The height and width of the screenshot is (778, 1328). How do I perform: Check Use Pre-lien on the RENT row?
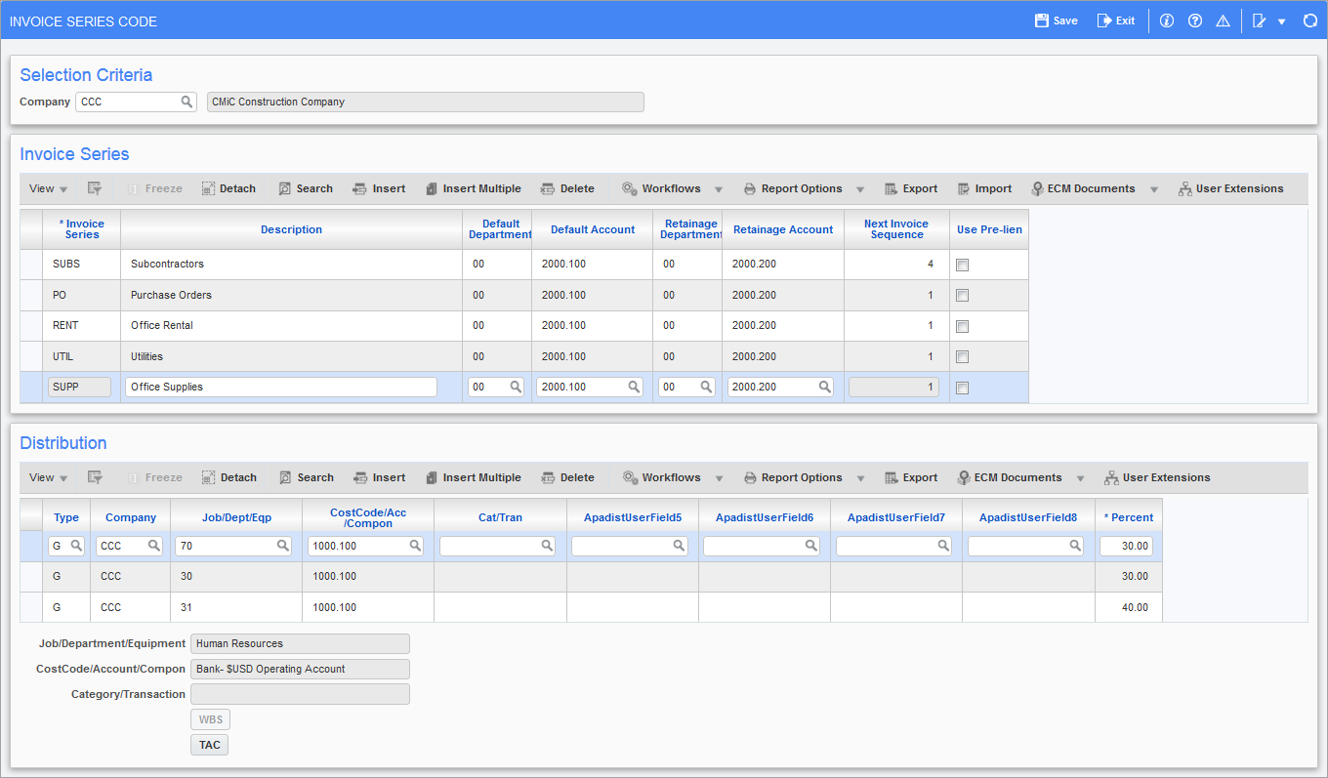click(x=962, y=325)
